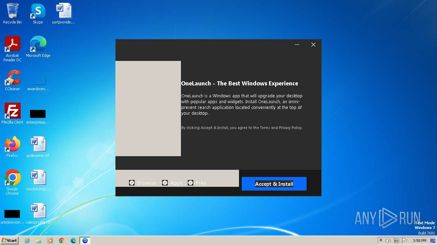Open Edge from the taskbar

click(73, 241)
